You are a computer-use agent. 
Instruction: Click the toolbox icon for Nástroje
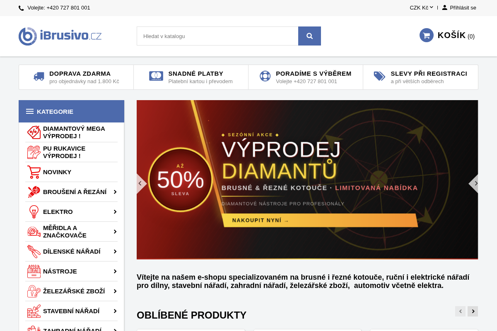point(34,271)
